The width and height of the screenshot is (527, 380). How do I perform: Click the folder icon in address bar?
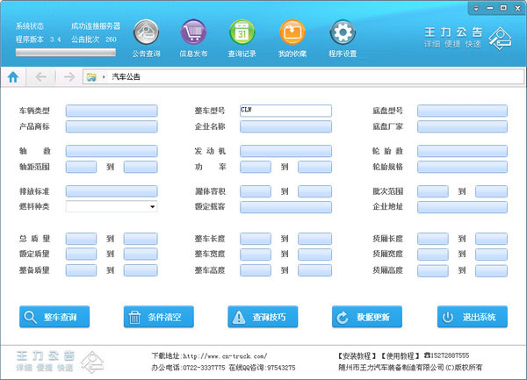click(91, 77)
